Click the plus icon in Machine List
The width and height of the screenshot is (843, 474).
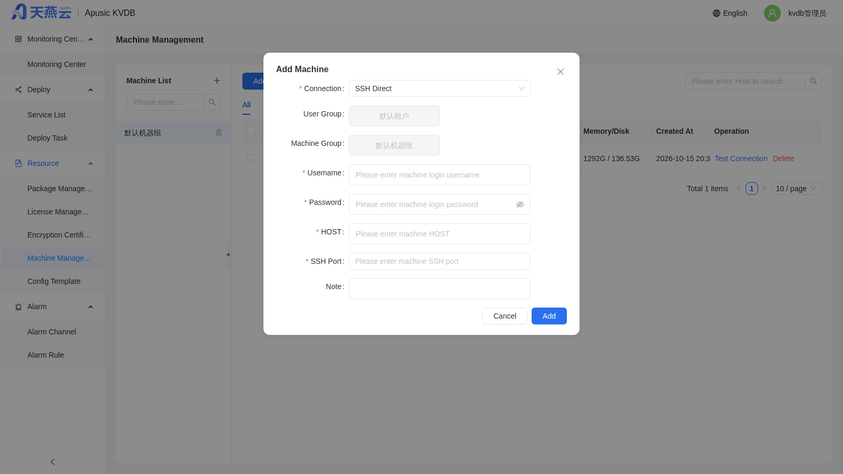[x=217, y=81]
